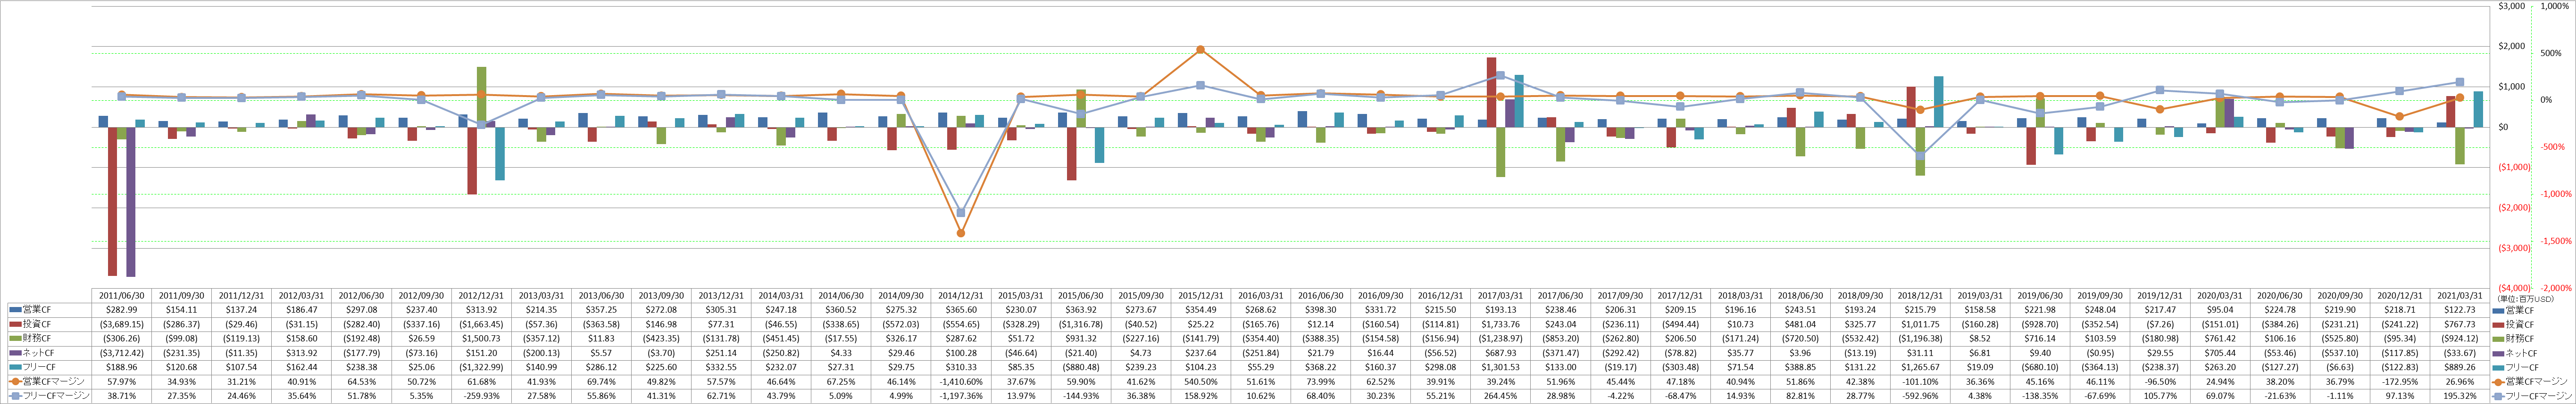Select the 2021/03/31 column header
The width and height of the screenshot is (2576, 404).
(x=2460, y=296)
